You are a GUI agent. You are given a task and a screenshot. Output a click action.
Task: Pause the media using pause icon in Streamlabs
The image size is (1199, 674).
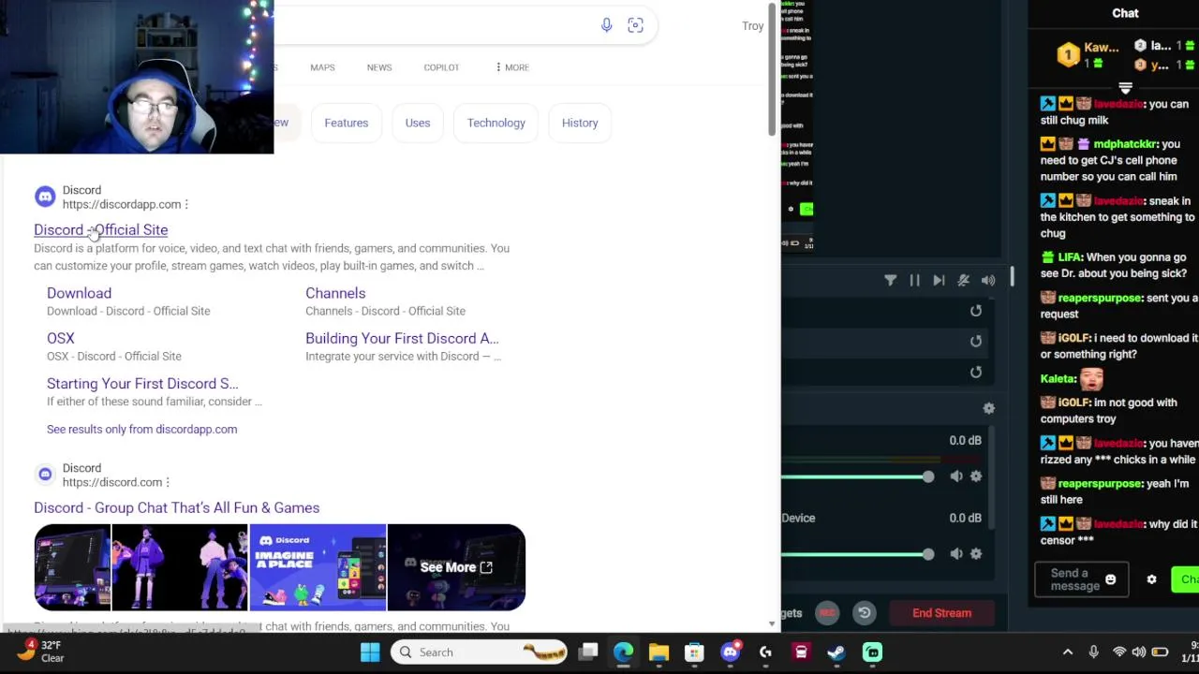(x=914, y=280)
